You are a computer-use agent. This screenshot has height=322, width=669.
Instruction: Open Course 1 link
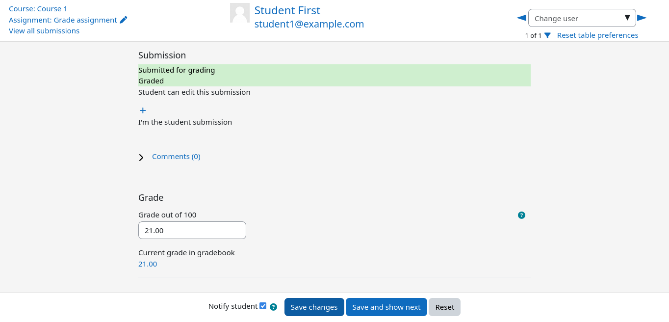[x=38, y=9]
